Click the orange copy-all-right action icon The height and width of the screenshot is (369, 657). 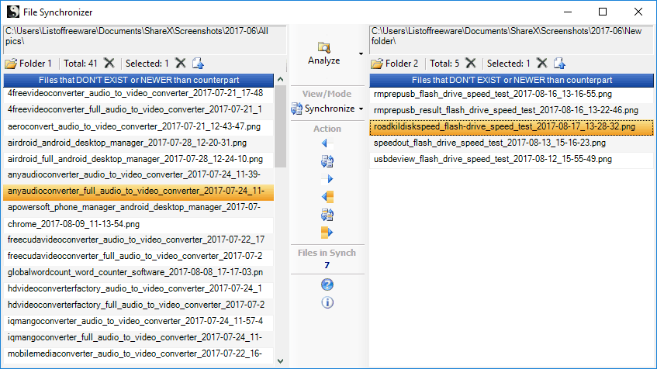pos(327,233)
